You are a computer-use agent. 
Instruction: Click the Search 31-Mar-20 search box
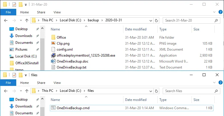click(190, 20)
